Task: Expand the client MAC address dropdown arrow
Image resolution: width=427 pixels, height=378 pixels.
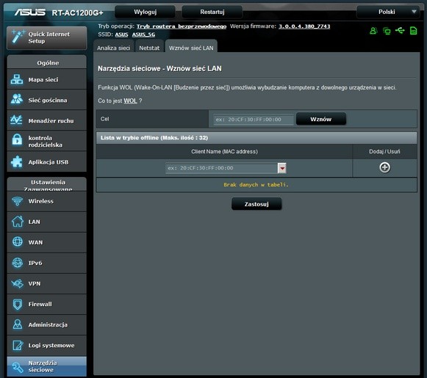Action: 282,168
